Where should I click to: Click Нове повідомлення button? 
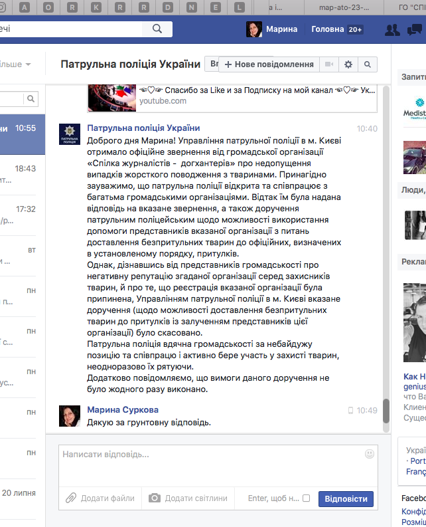269,64
